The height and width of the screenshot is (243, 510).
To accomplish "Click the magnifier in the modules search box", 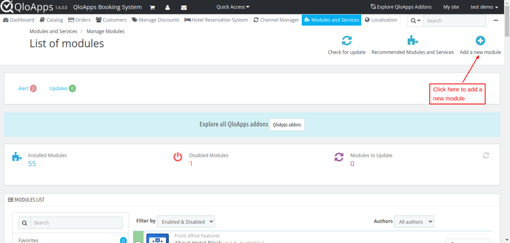I will [24, 223].
